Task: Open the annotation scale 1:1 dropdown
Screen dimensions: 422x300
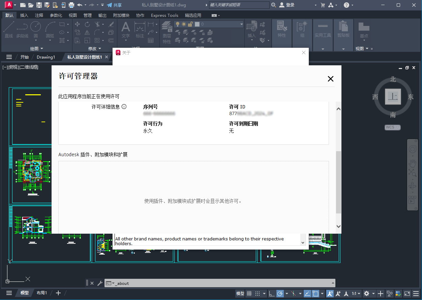Action: (x=356, y=293)
